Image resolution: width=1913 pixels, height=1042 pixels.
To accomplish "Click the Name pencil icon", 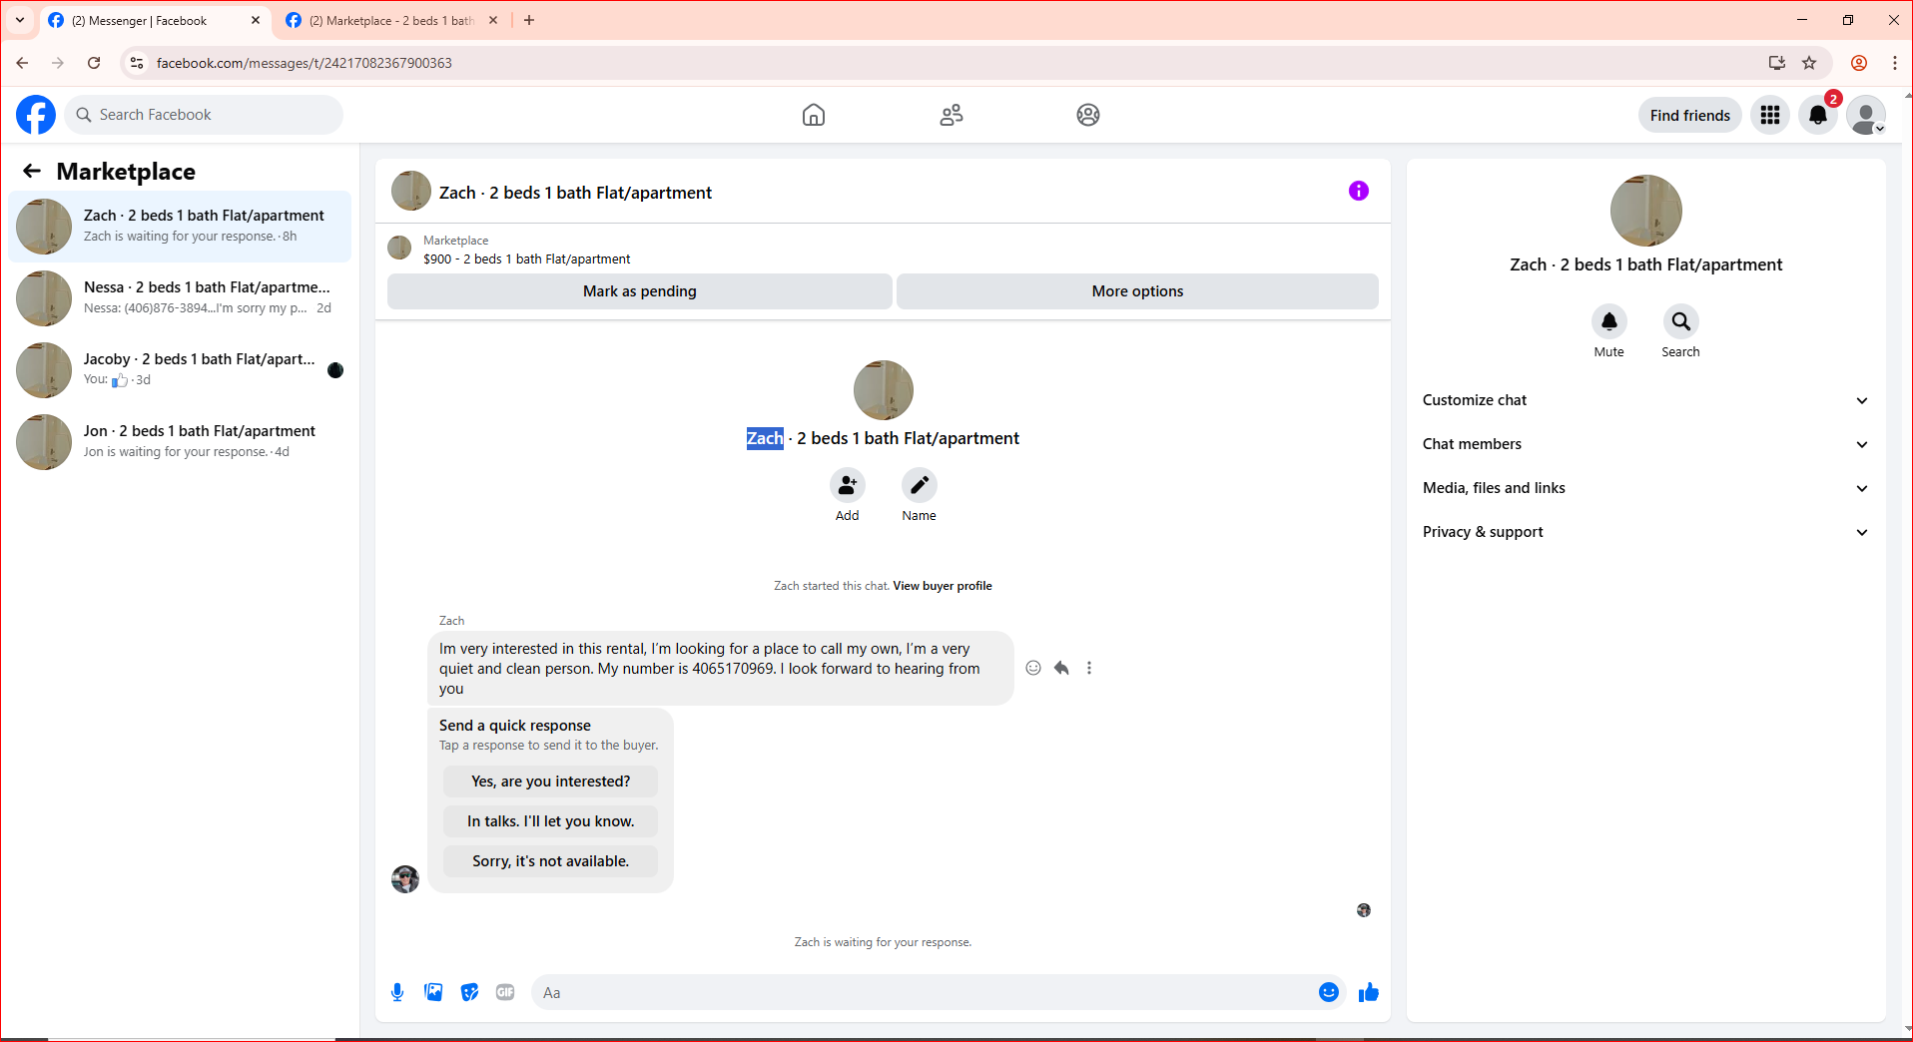I will pyautogui.click(x=920, y=485).
